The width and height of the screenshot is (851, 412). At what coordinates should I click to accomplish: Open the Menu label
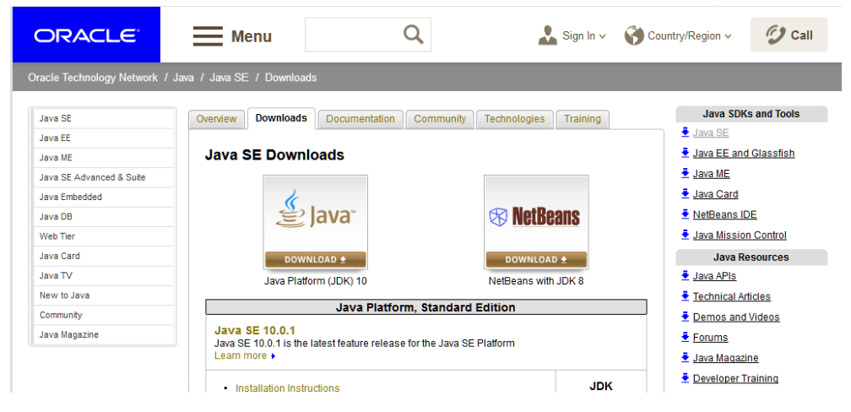[252, 36]
